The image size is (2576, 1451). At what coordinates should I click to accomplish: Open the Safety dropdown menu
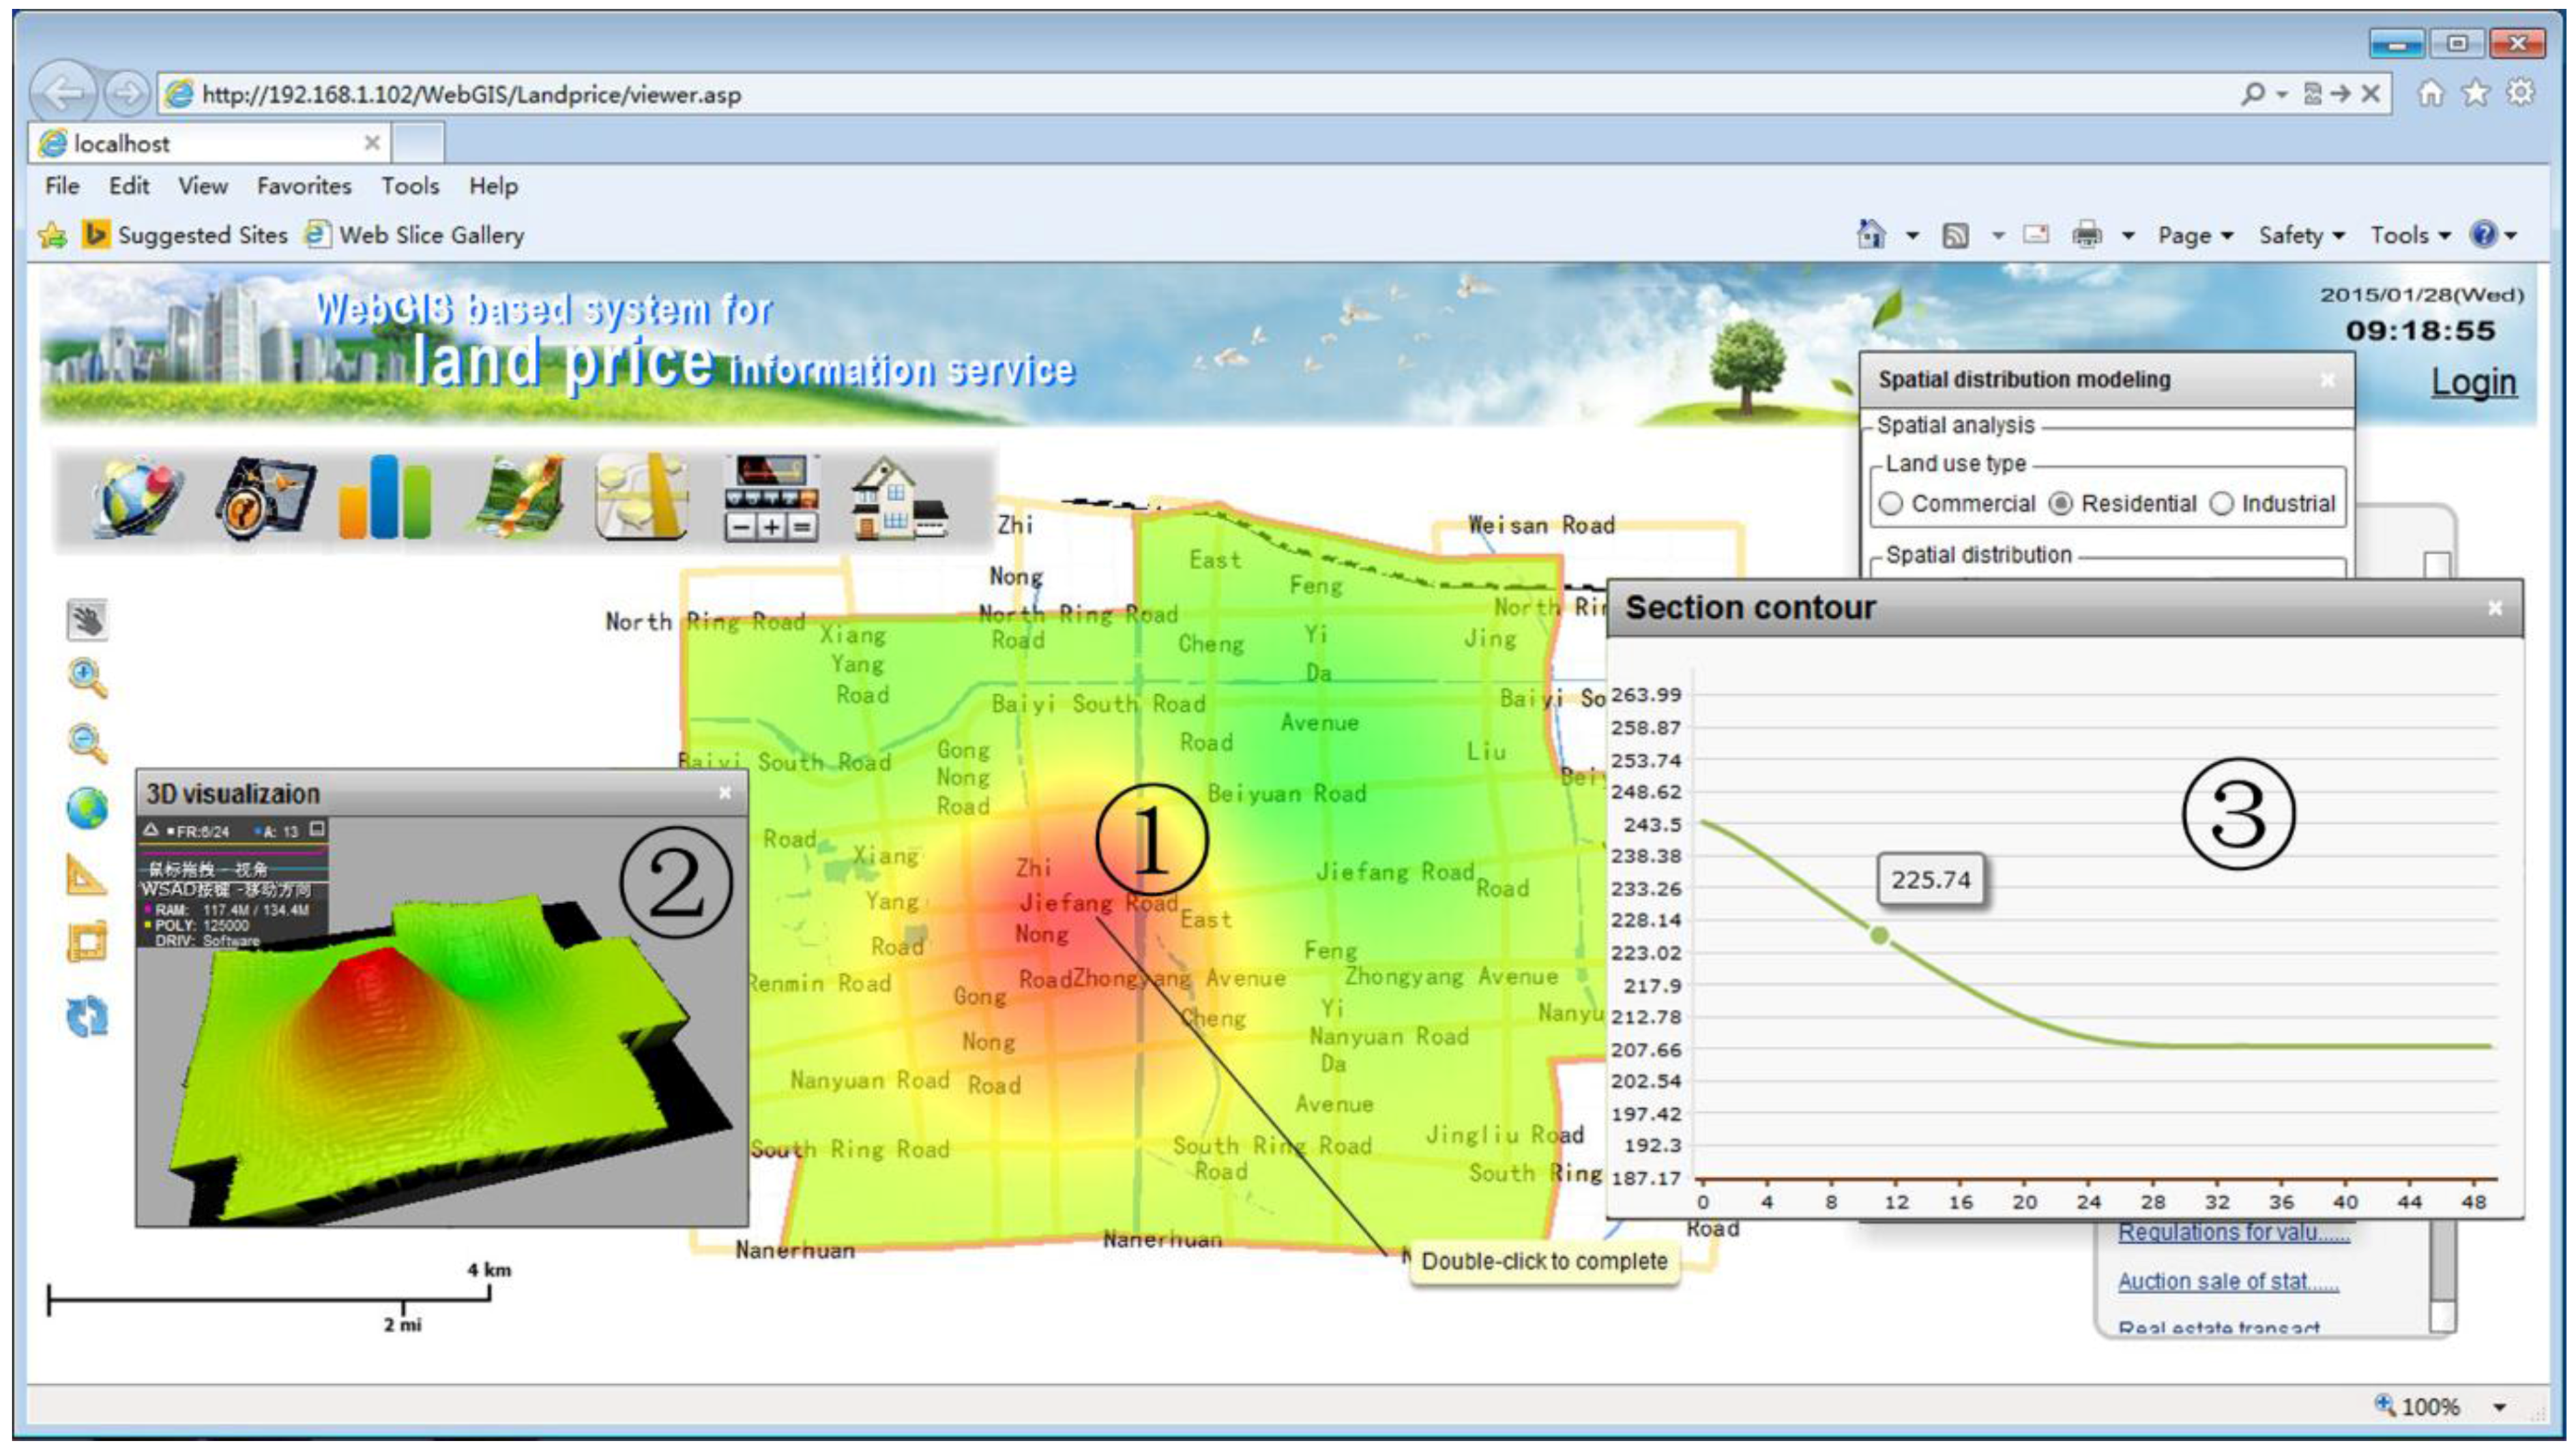pos(2301,236)
